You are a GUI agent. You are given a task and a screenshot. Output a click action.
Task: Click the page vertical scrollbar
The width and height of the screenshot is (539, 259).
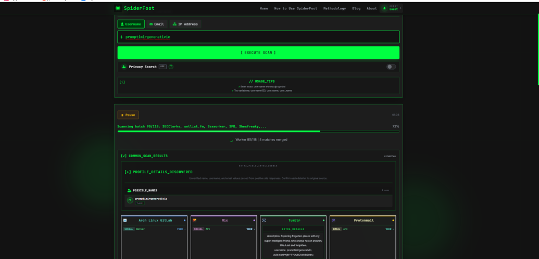coord(538,49)
